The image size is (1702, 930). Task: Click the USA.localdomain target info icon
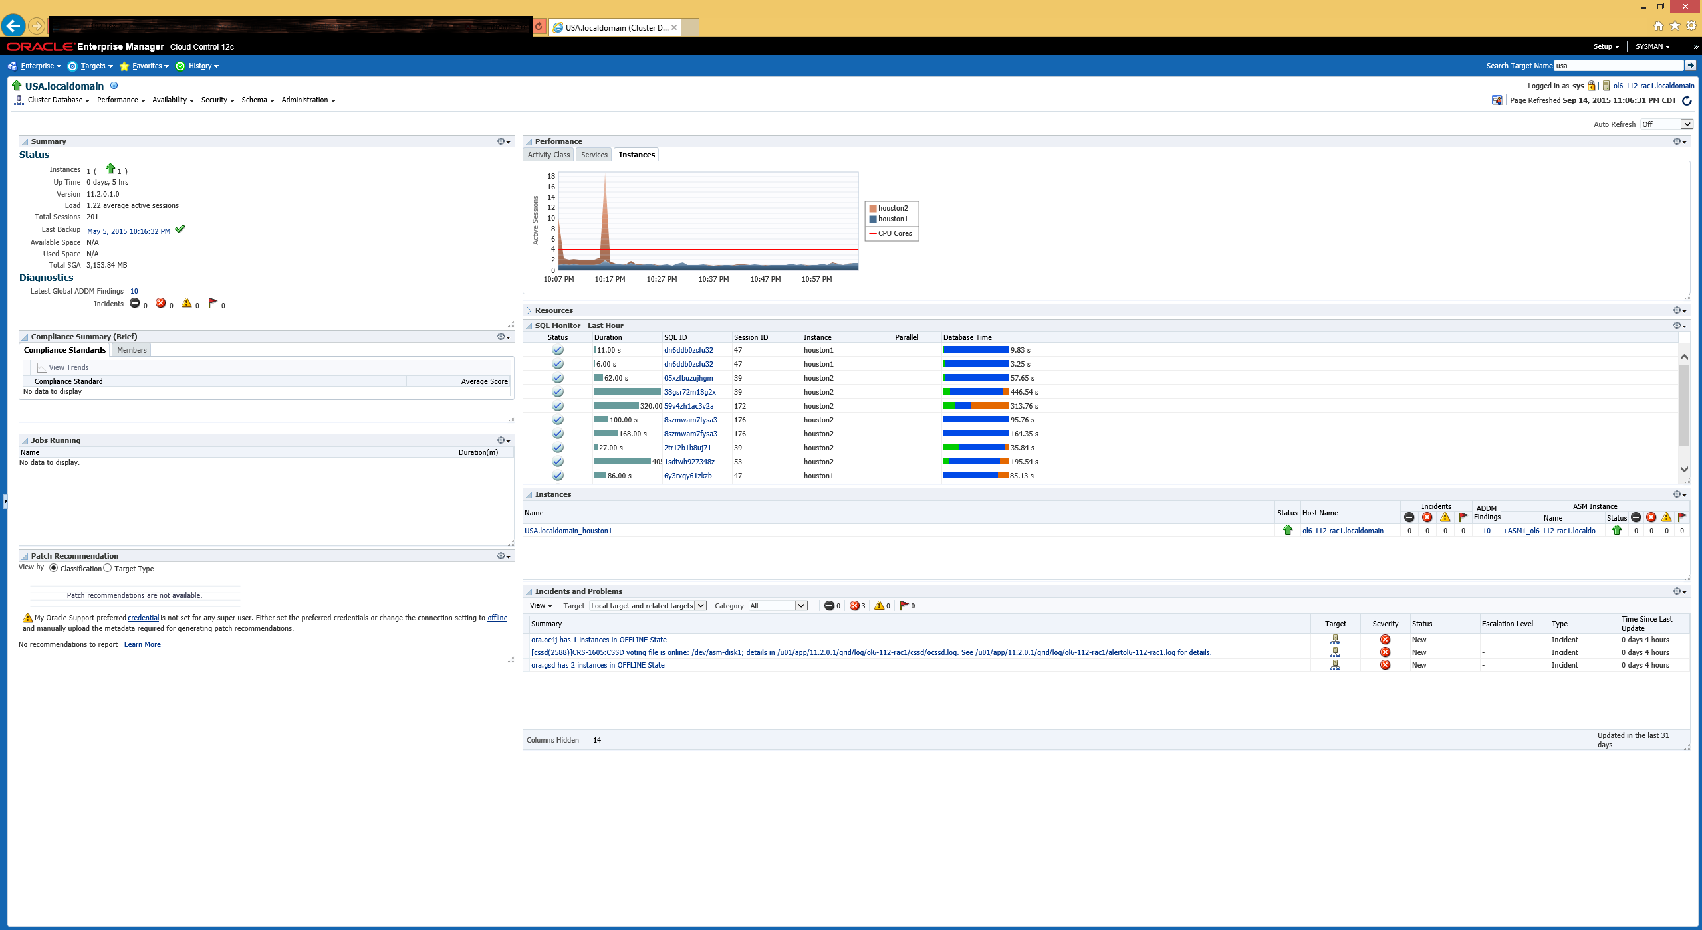[x=114, y=86]
